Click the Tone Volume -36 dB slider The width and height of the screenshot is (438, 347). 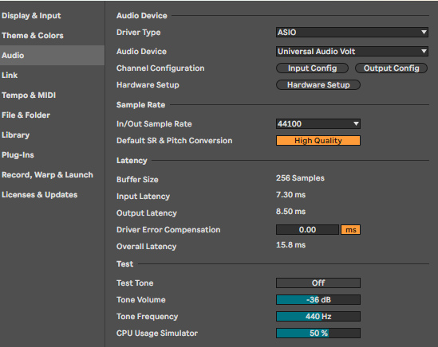[318, 299]
